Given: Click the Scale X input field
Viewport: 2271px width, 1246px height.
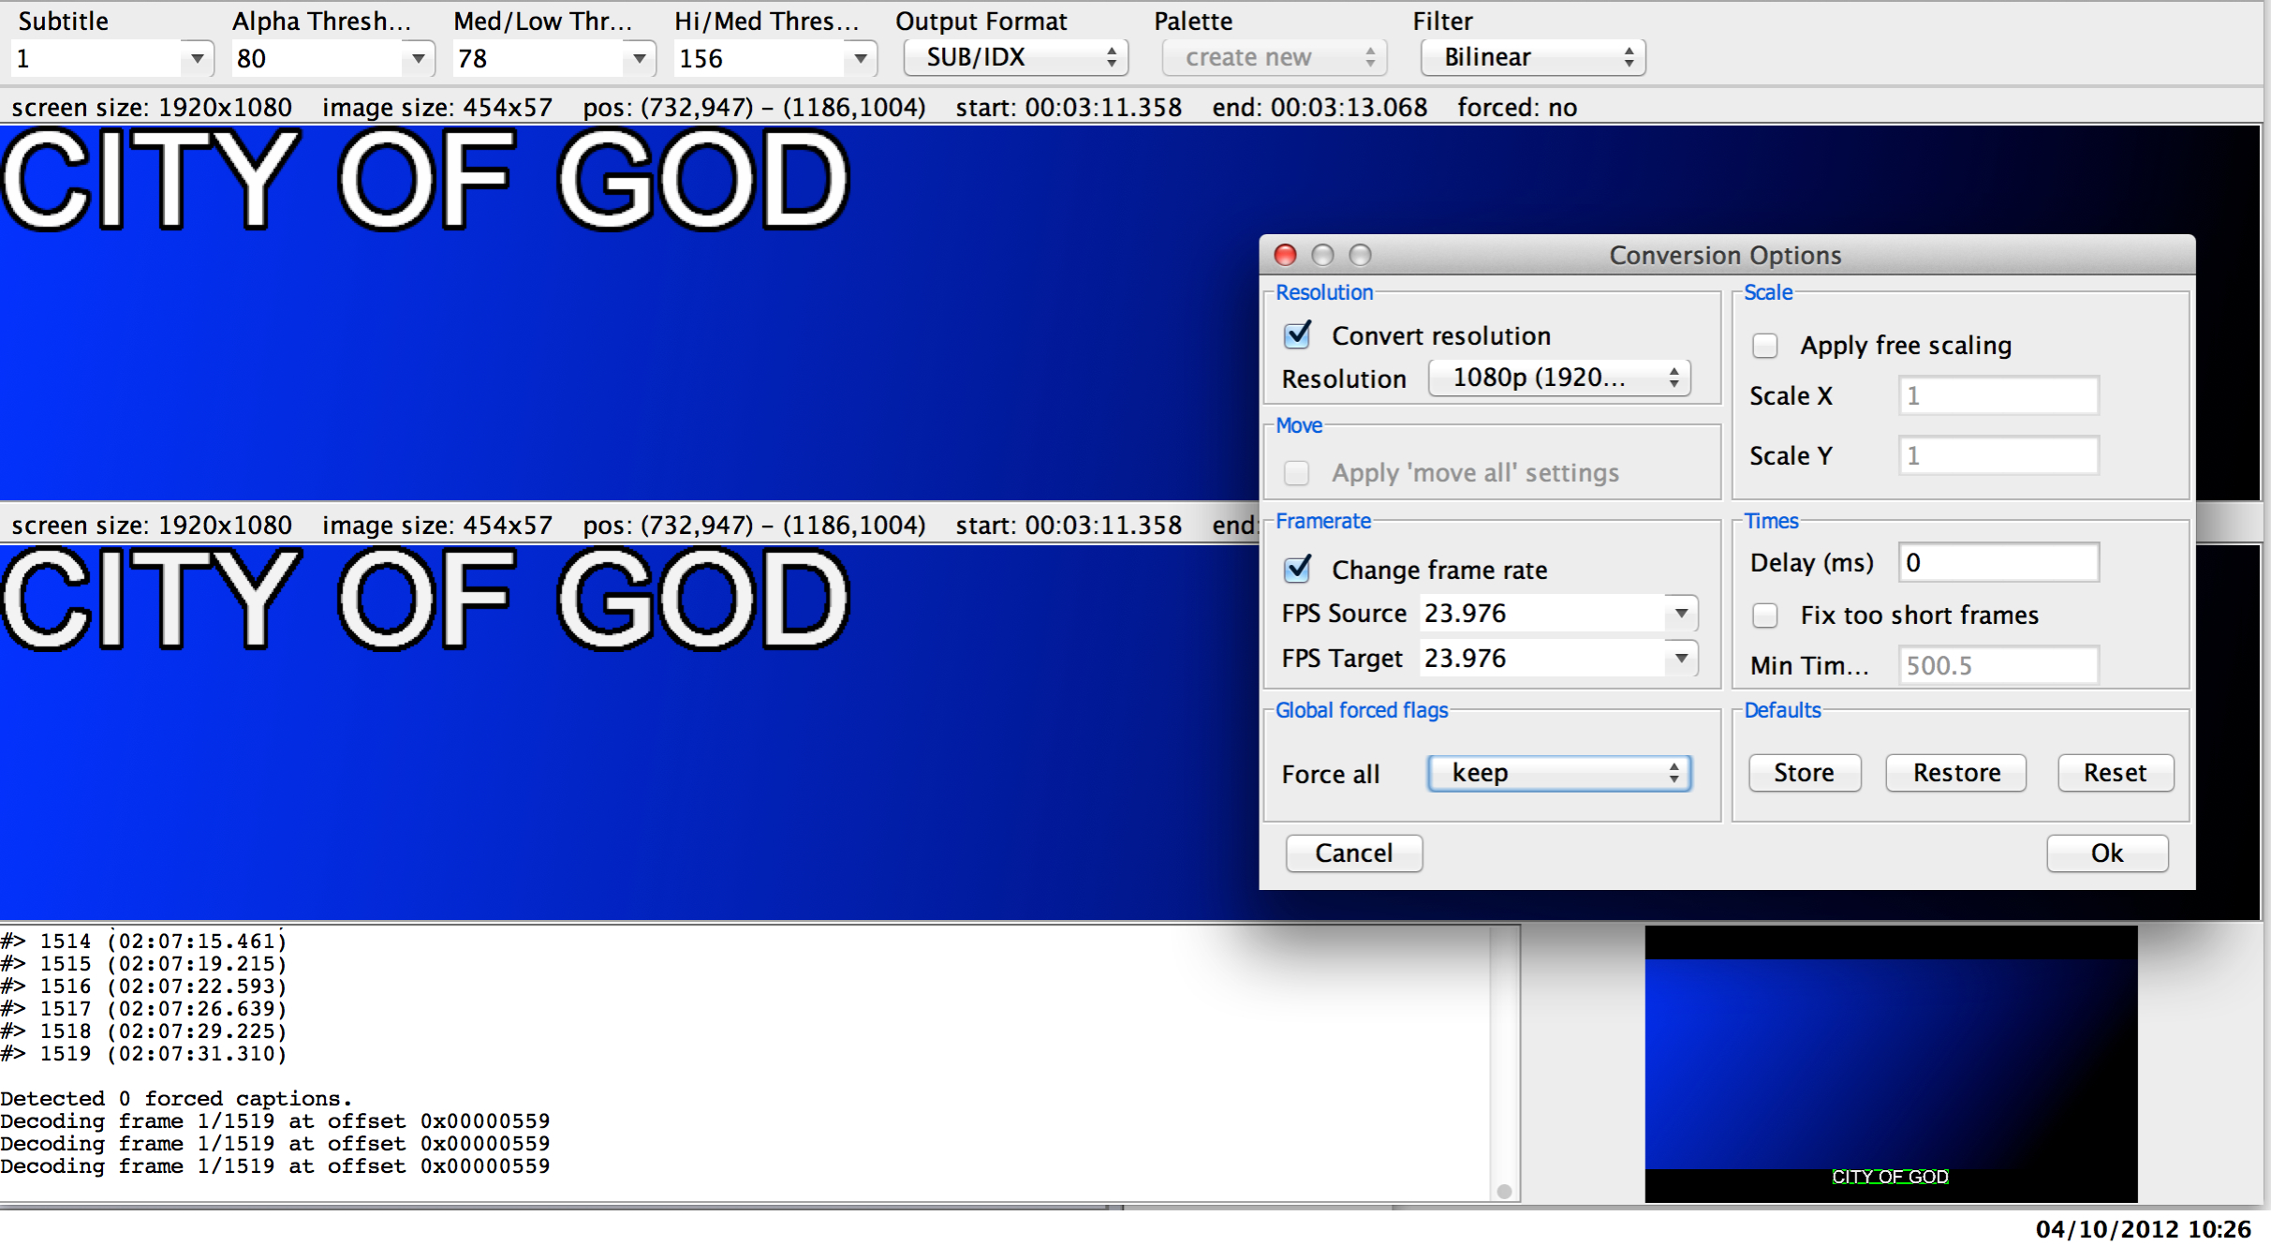Looking at the screenshot, I should pyautogui.click(x=1998, y=395).
